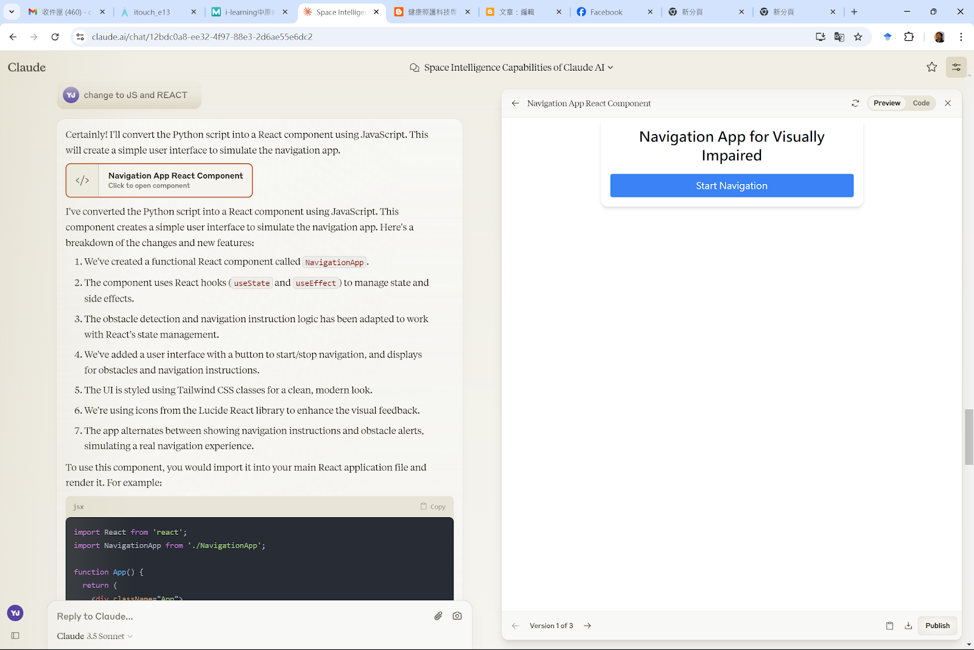The width and height of the screenshot is (974, 650).
Task: Expand the conversation title dropdown
Action: (610, 68)
